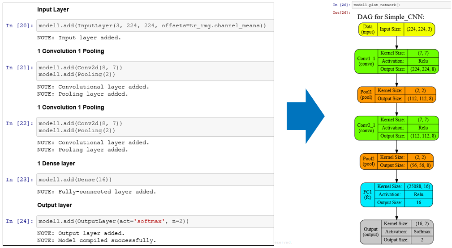Image resolution: width=452 pixels, height=248 pixels.
Task: Select the '1 Dense layer' heading
Action: click(56, 164)
